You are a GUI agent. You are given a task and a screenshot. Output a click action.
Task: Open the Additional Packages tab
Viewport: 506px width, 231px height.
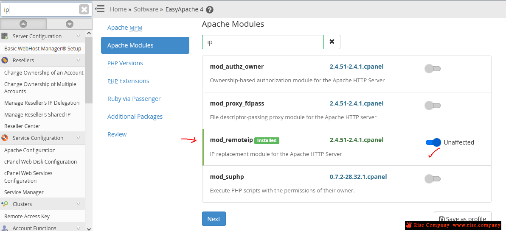[x=135, y=116]
